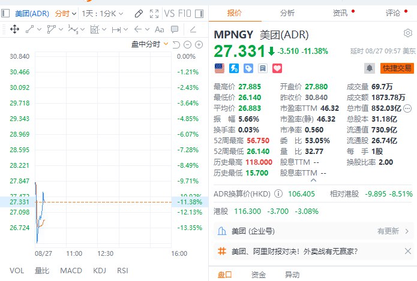
Task: Open topic 美团、阿里财报对决 link
Action: point(295,251)
